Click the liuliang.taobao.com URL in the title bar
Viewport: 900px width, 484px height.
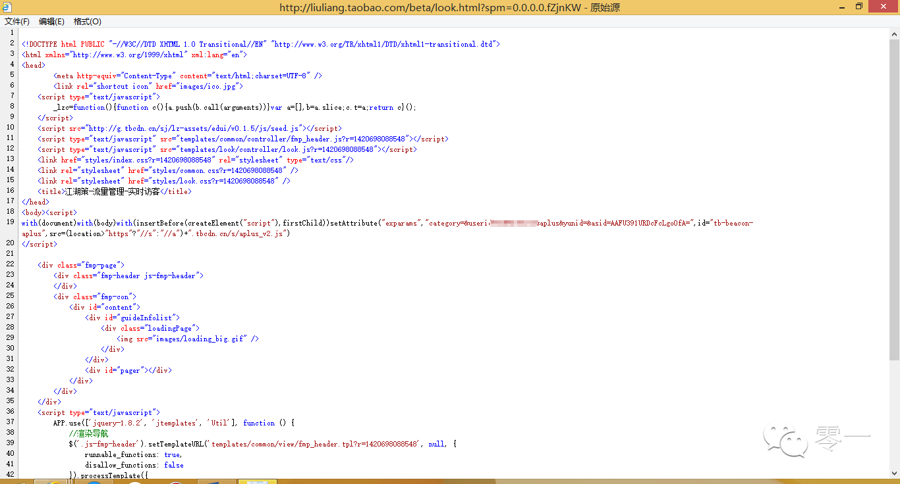pos(432,7)
